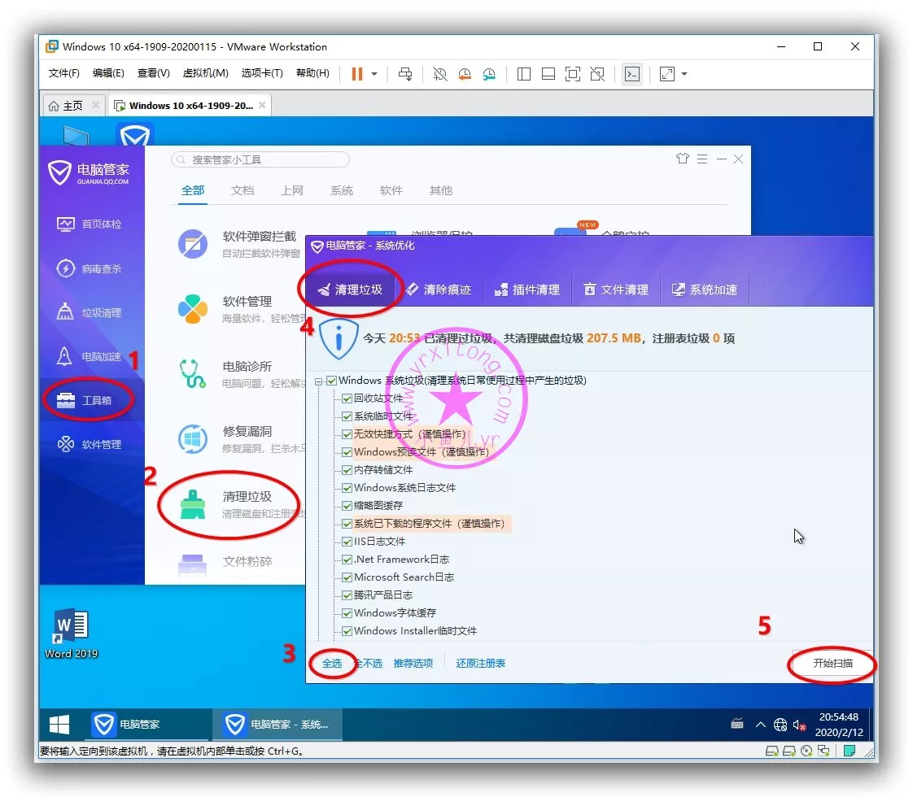This screenshot has width=913, height=797.
Task: Click the 搜索管家小工具 search field
Action: (x=260, y=160)
